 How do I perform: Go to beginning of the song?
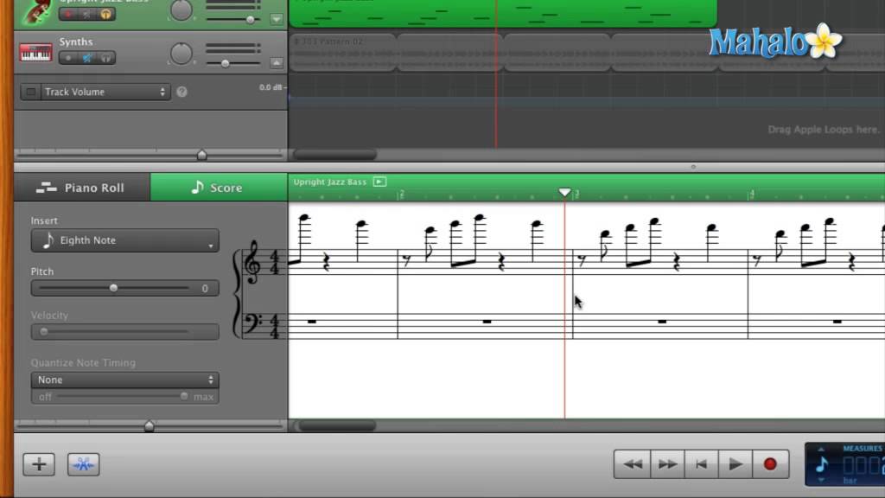(701, 464)
